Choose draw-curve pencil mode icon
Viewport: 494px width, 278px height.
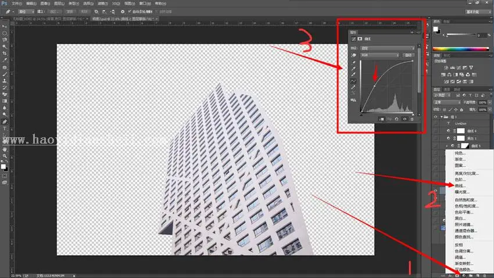tap(353, 87)
